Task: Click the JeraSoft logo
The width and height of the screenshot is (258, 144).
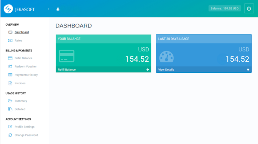Action: coord(19,9)
